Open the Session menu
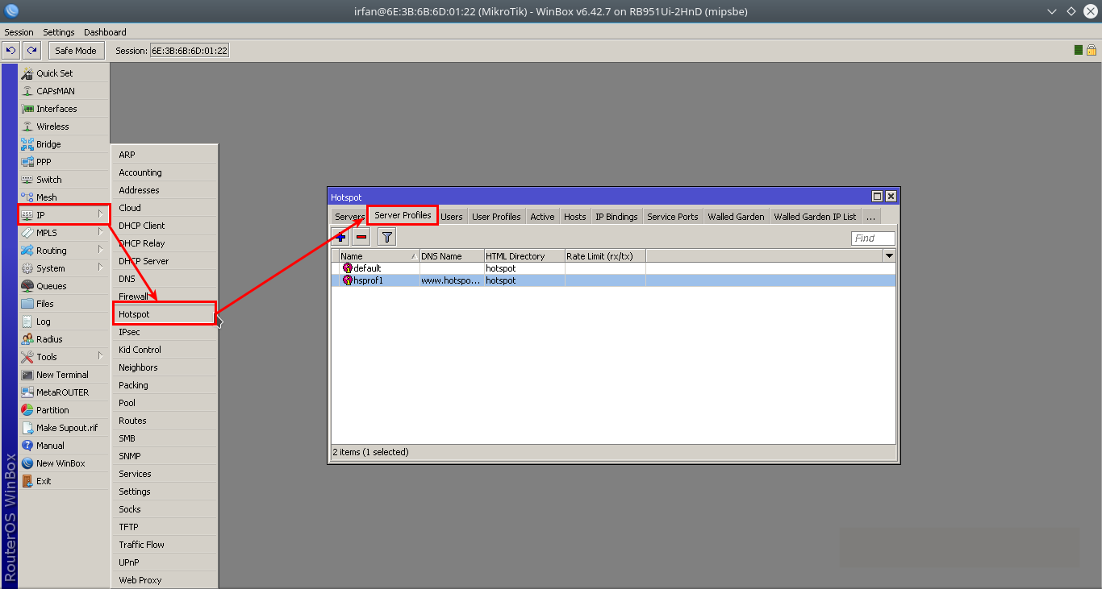The image size is (1102, 589). (19, 32)
